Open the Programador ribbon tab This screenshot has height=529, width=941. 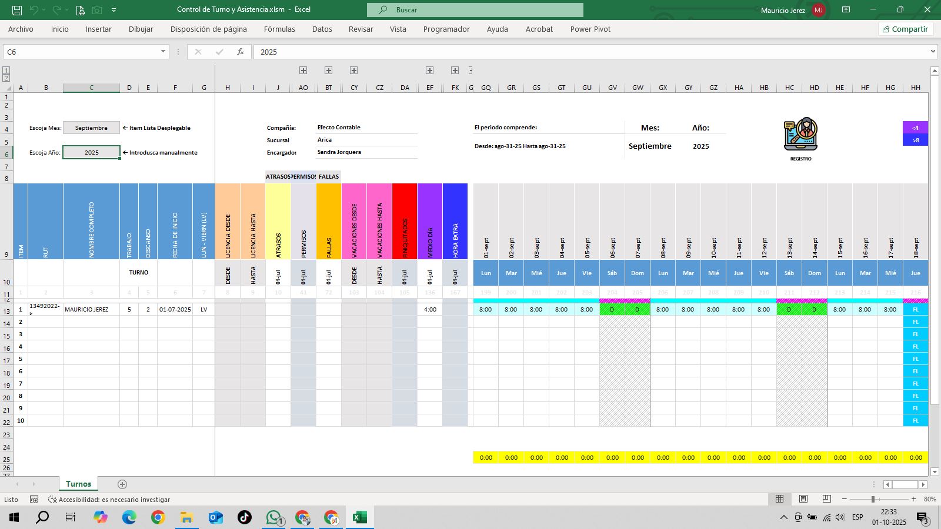point(446,29)
